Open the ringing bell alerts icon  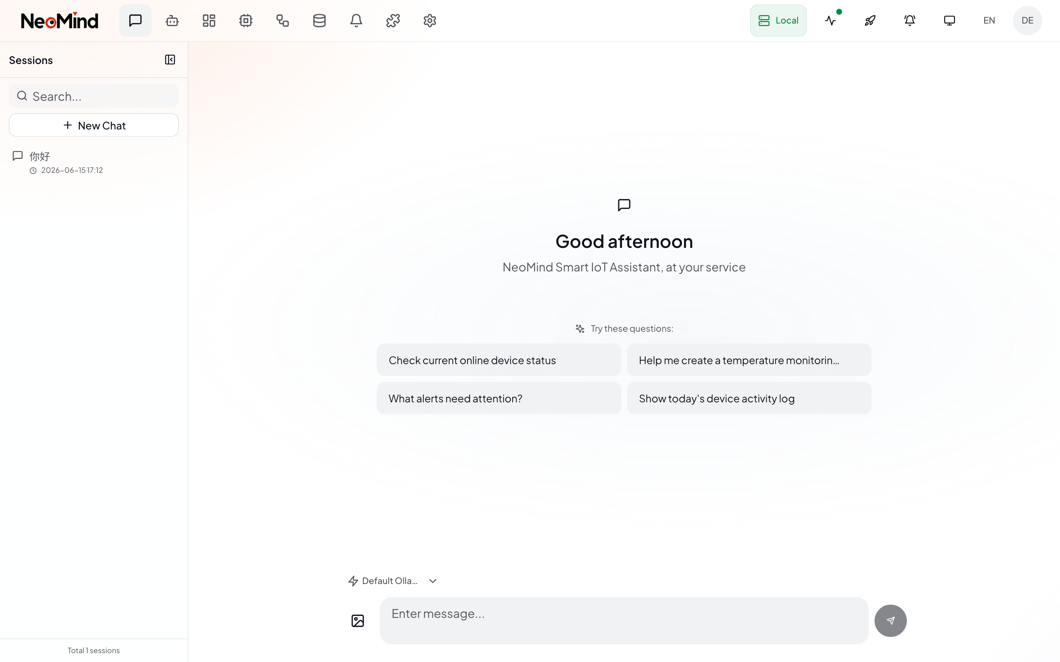tap(910, 21)
